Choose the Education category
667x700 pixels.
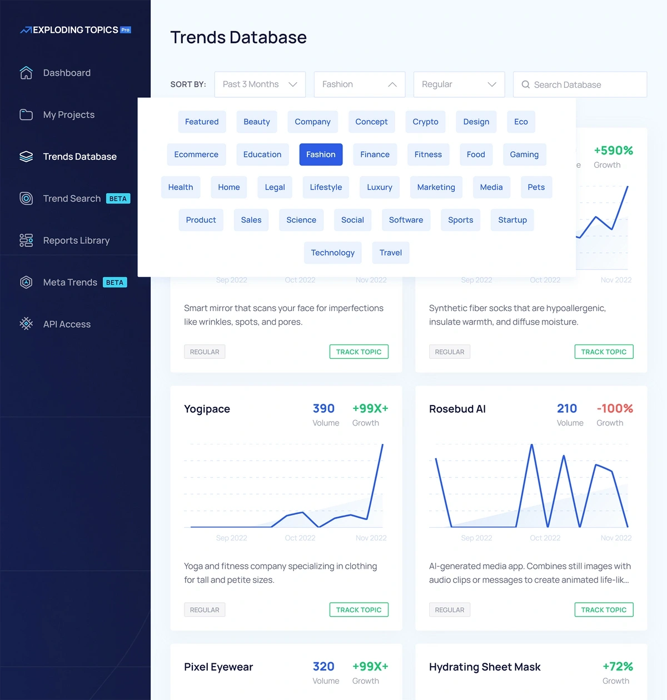pyautogui.click(x=262, y=154)
